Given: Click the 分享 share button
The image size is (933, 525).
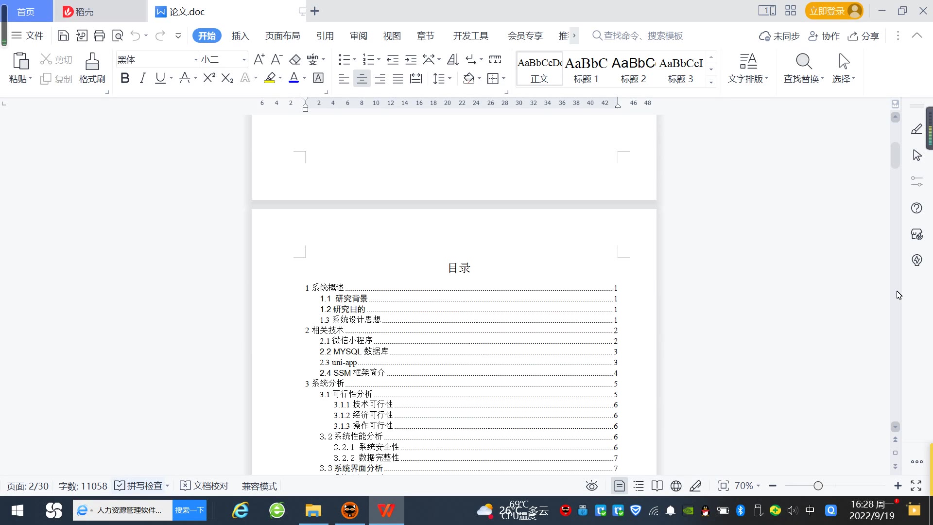Looking at the screenshot, I should pyautogui.click(x=864, y=35).
